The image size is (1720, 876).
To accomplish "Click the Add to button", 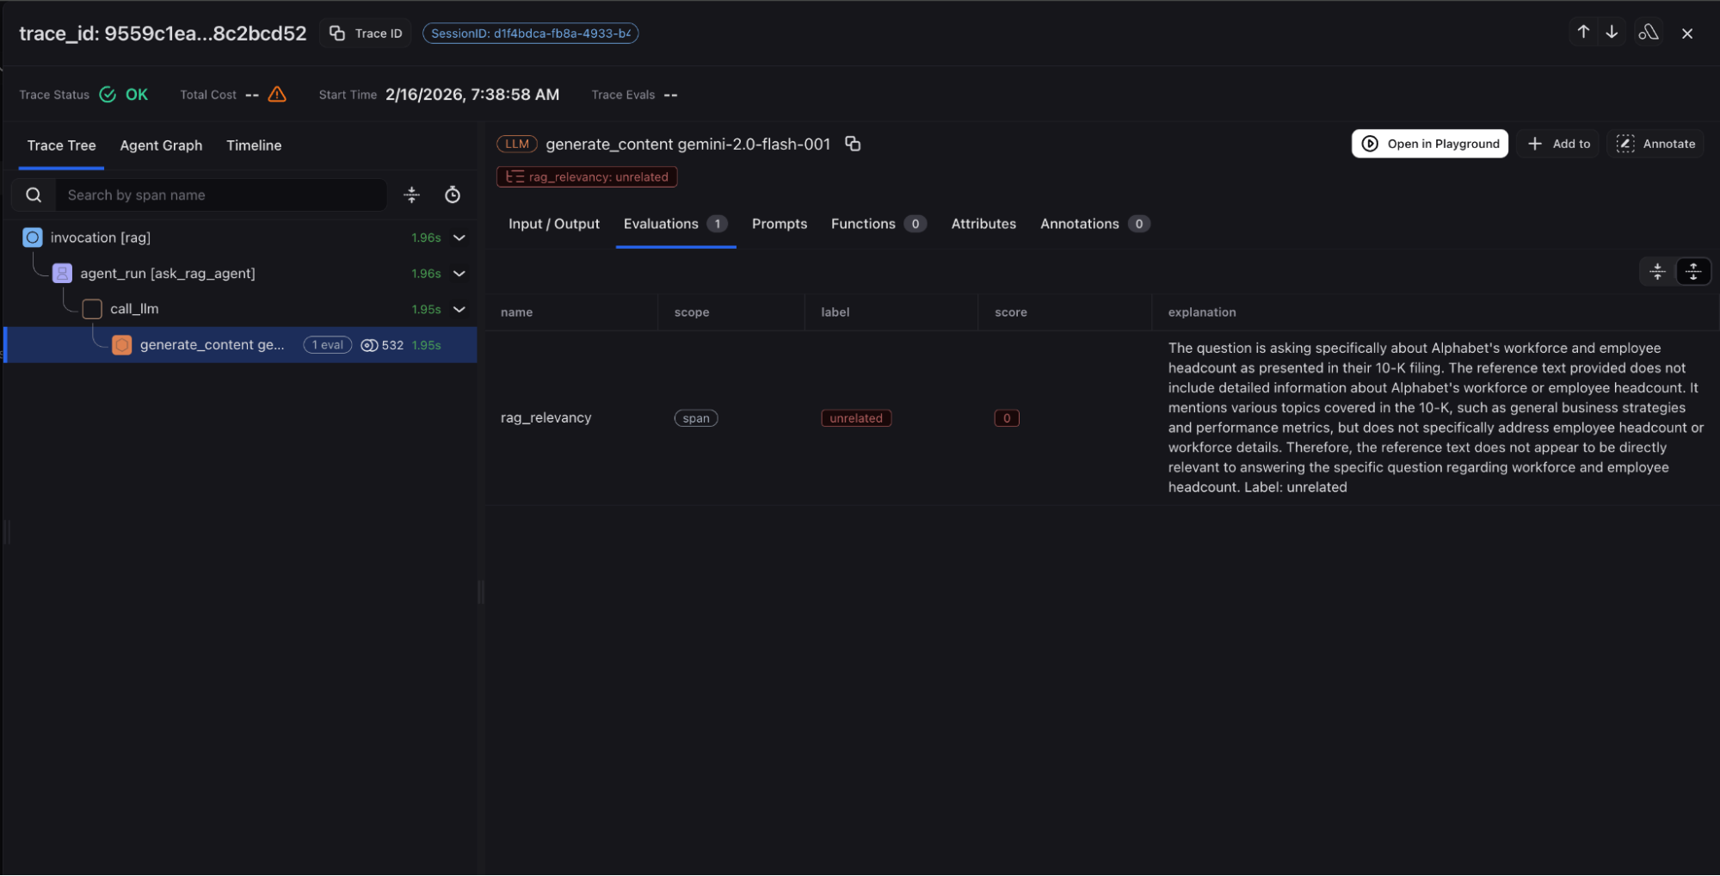I will [x=1558, y=144].
